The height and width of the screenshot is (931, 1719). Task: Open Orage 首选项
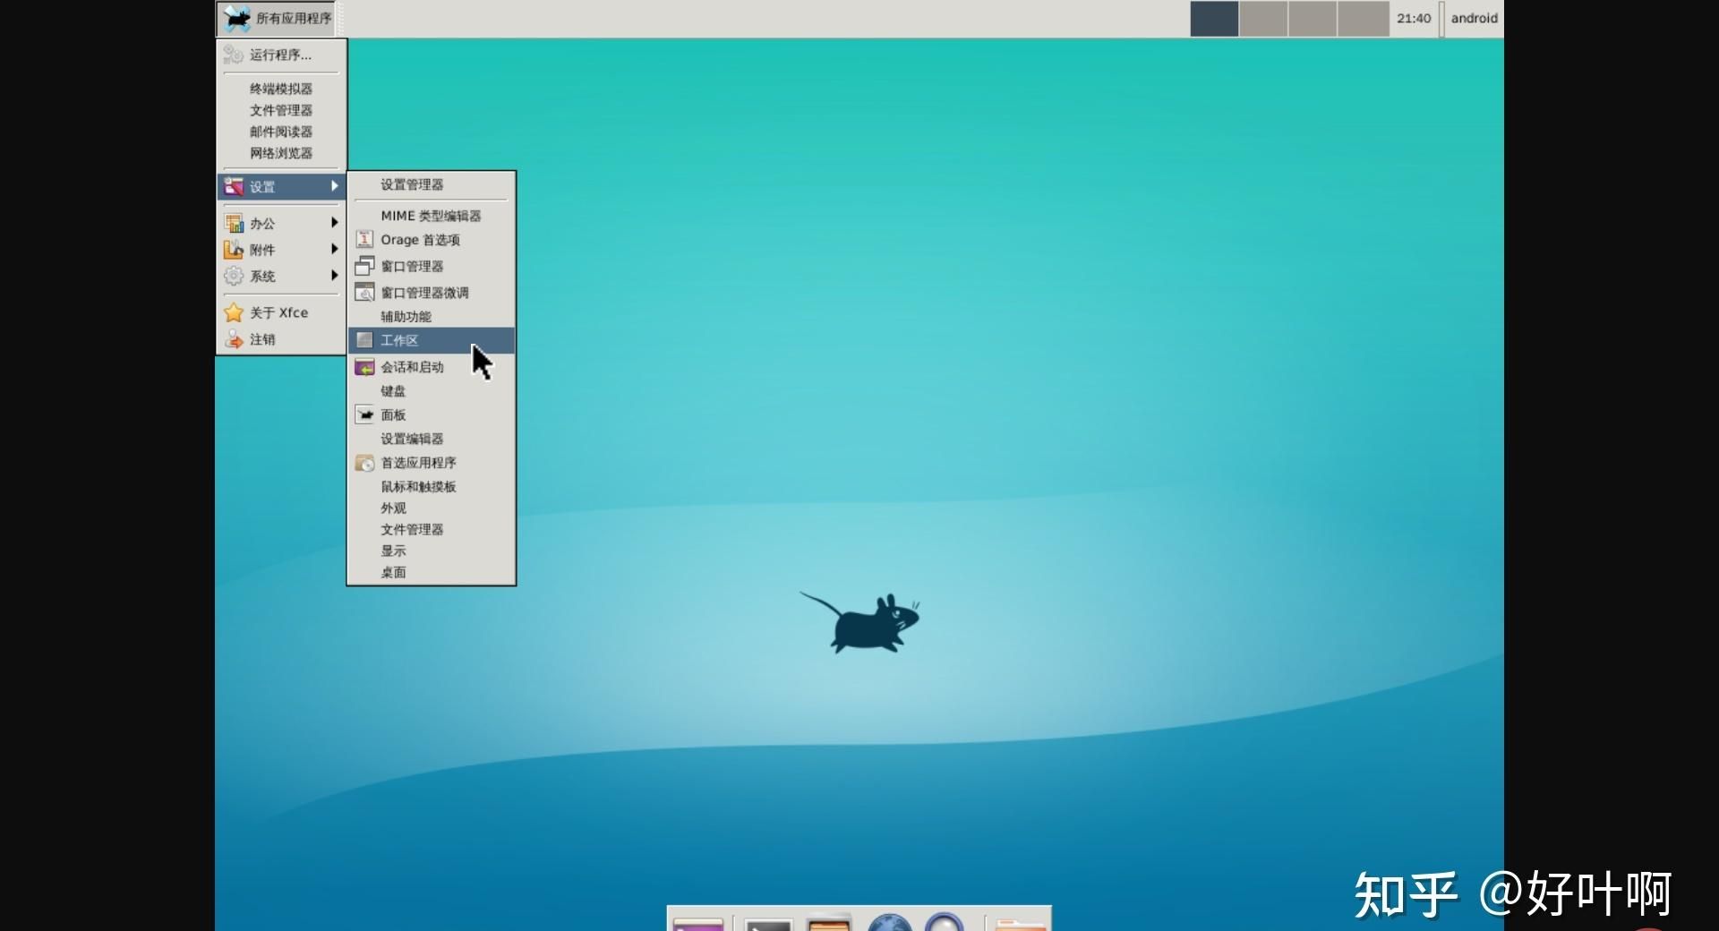pos(432,240)
